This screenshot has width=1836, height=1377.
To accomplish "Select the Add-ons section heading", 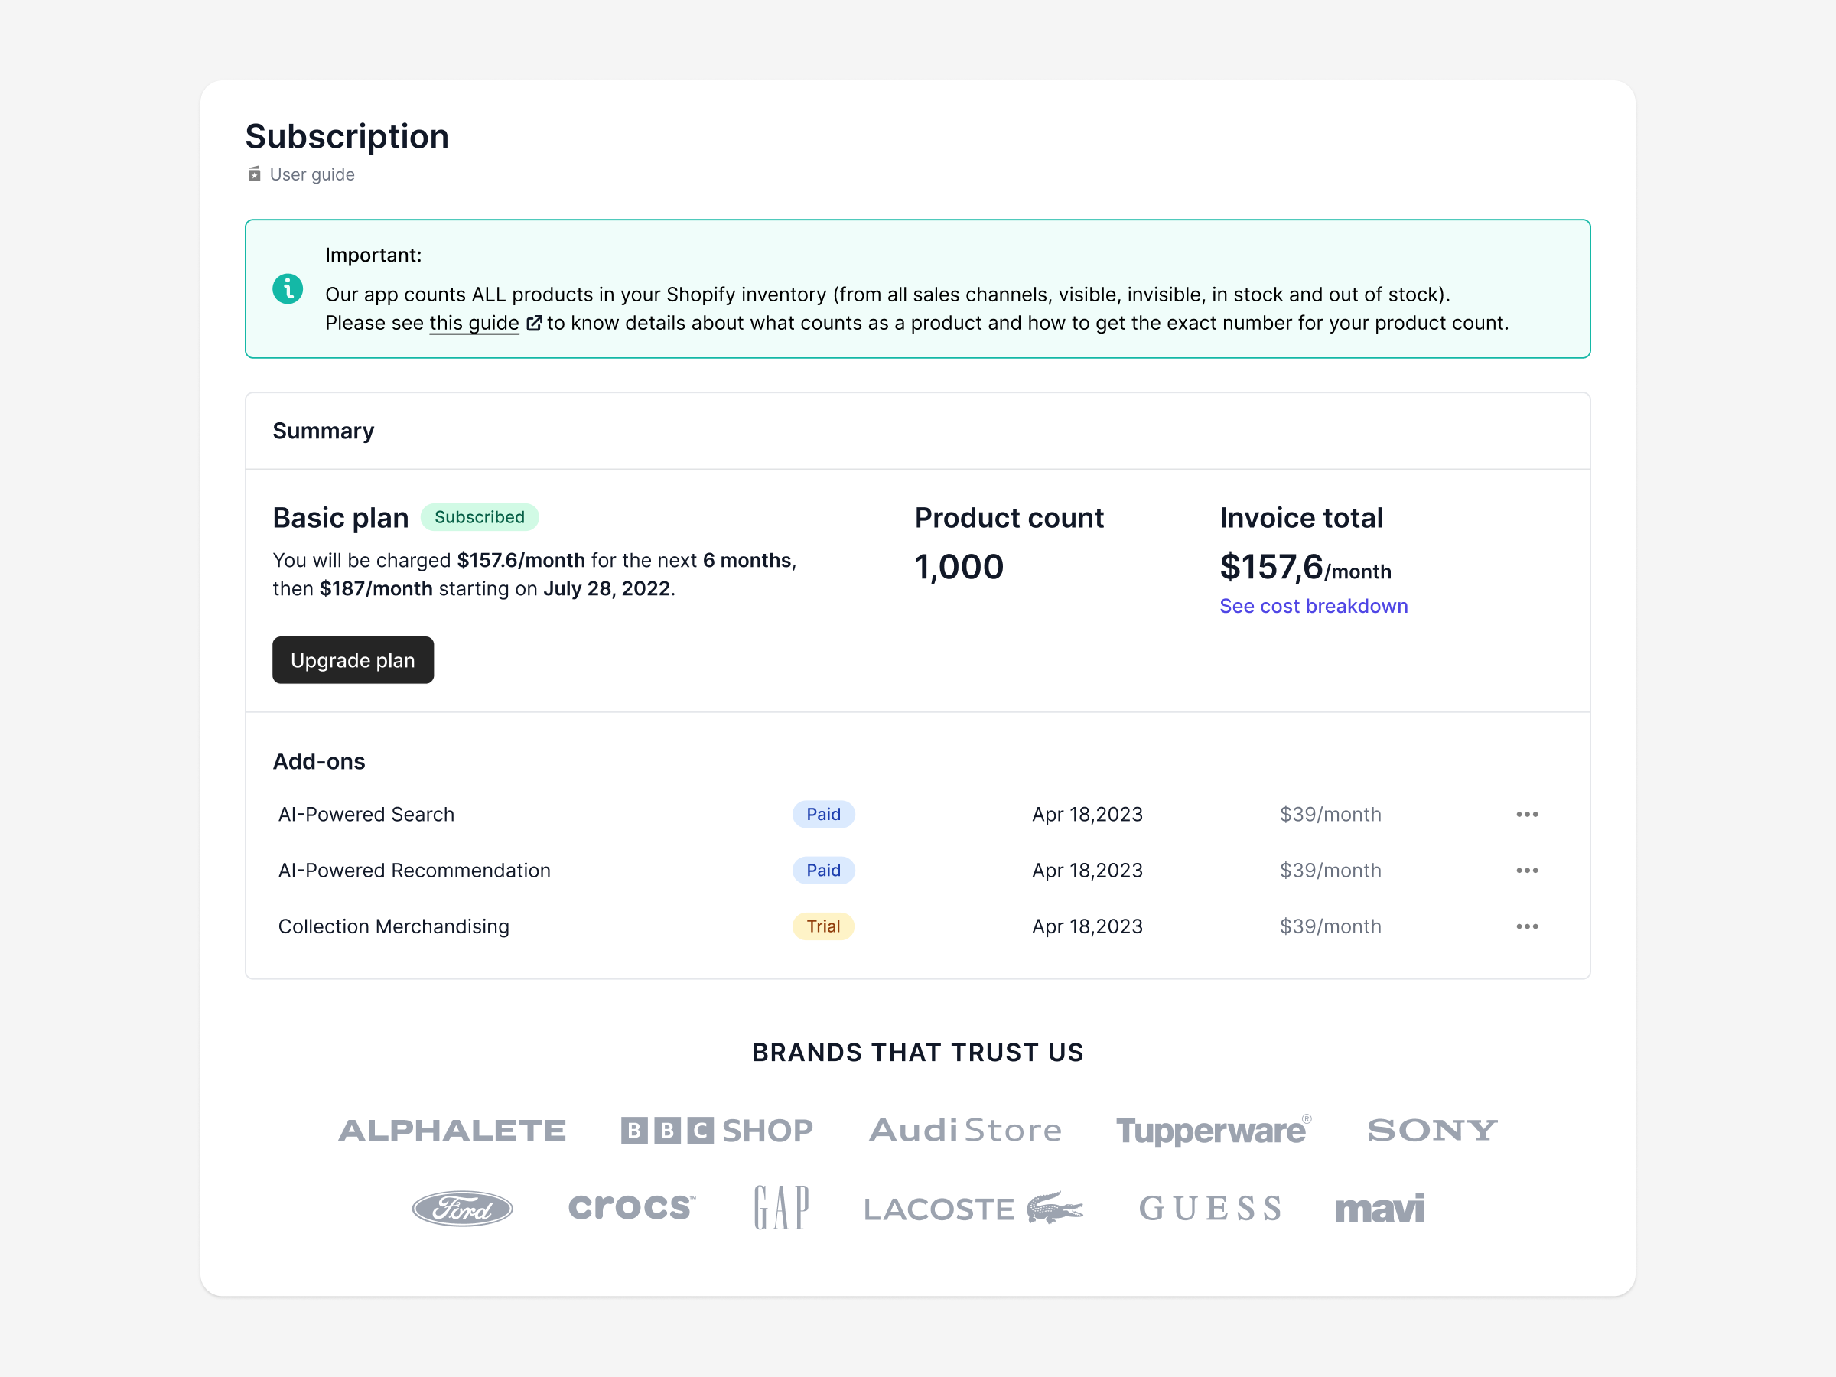I will pyautogui.click(x=319, y=761).
